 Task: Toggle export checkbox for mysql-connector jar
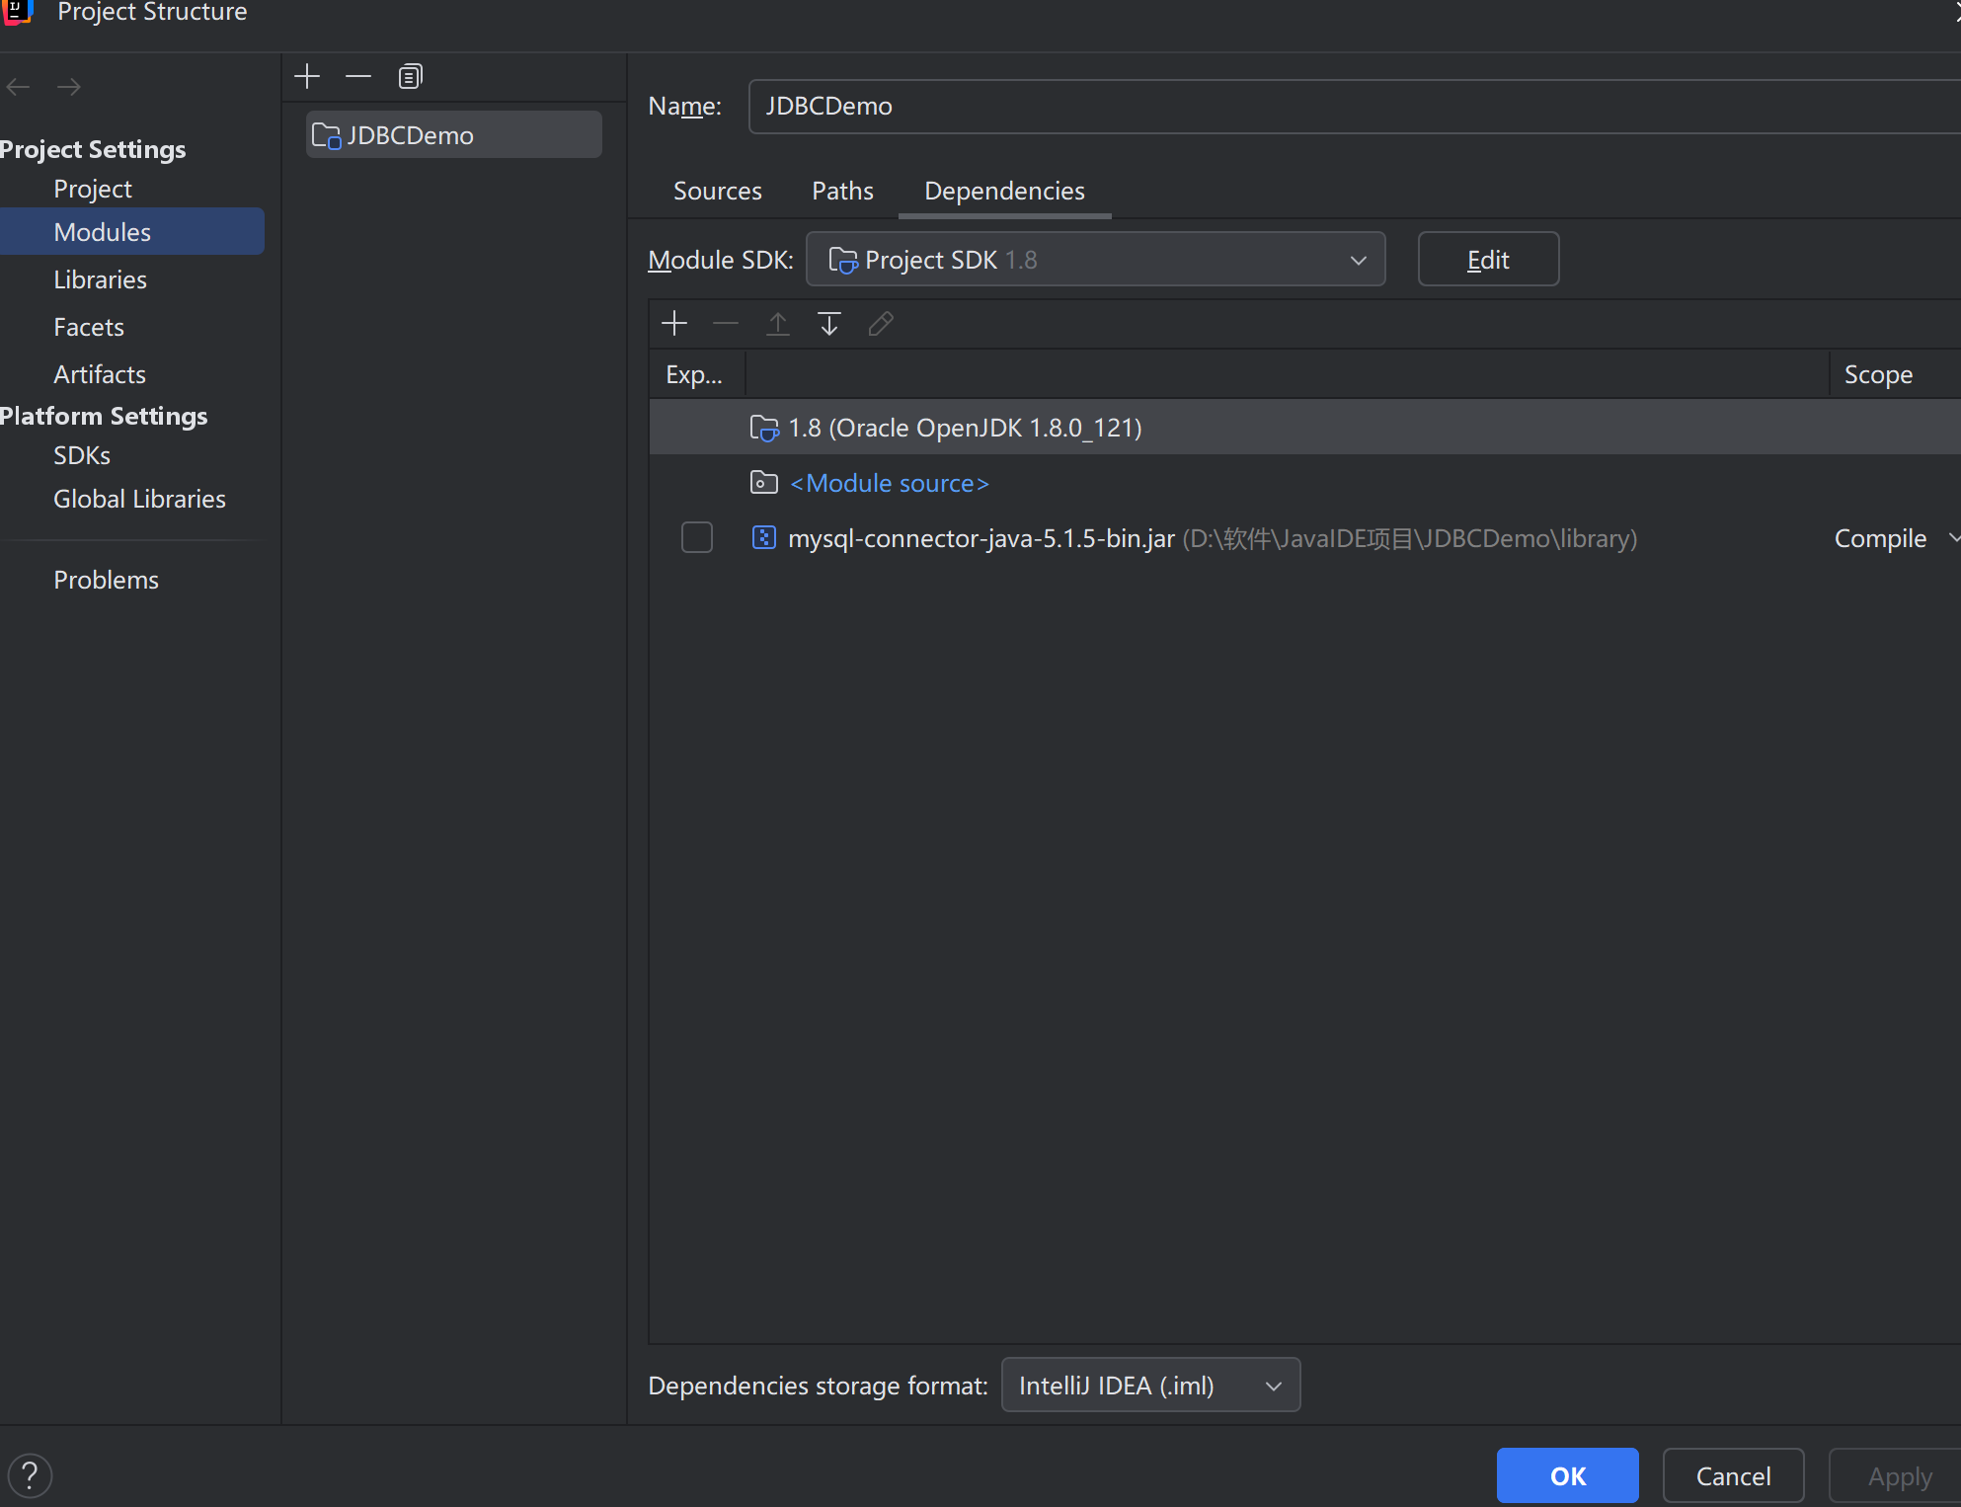[697, 538]
